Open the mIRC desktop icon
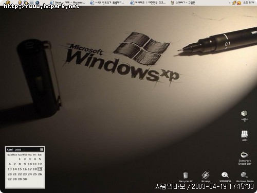Screen dimensions: 257x193 tap(245, 136)
